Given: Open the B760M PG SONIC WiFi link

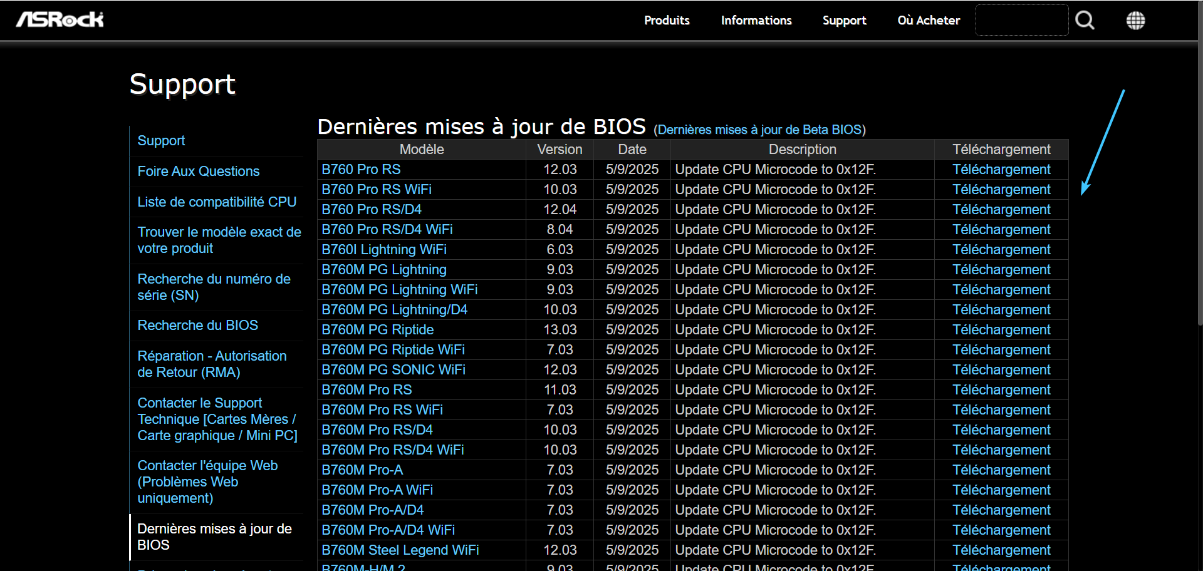Looking at the screenshot, I should 393,370.
